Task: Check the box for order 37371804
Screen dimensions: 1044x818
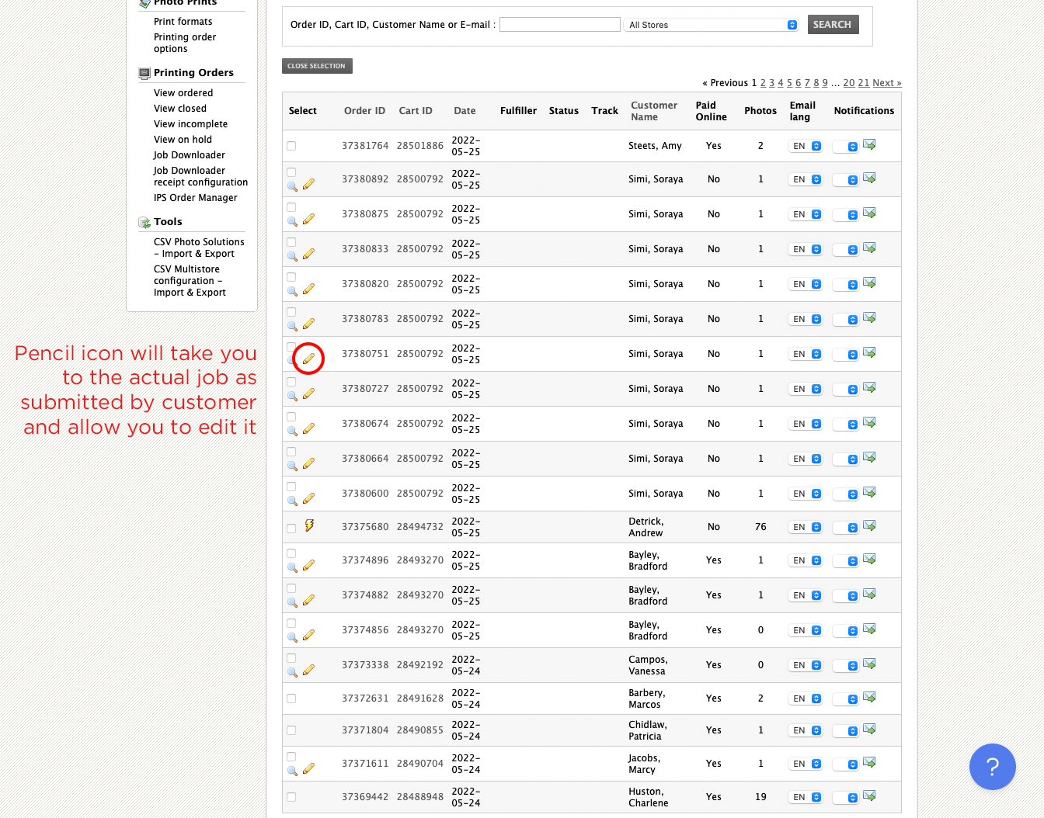Action: coord(291,730)
